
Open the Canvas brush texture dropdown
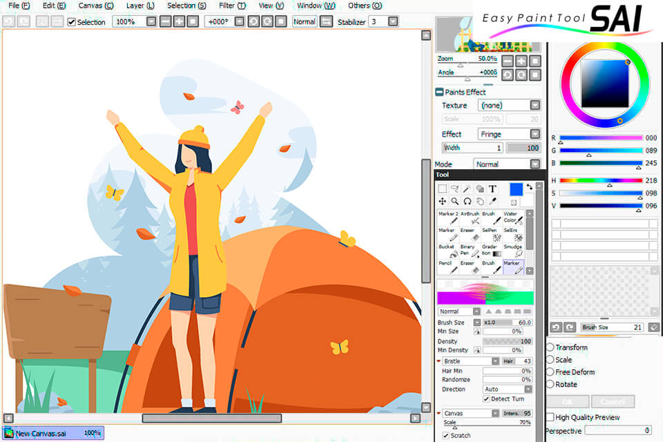[x=495, y=413]
